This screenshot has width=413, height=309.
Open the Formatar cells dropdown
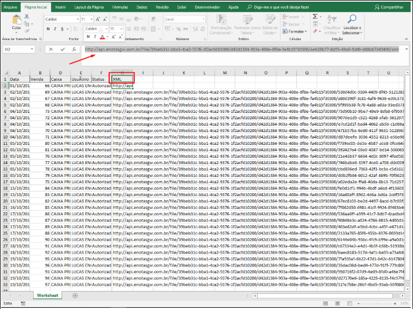295,31
